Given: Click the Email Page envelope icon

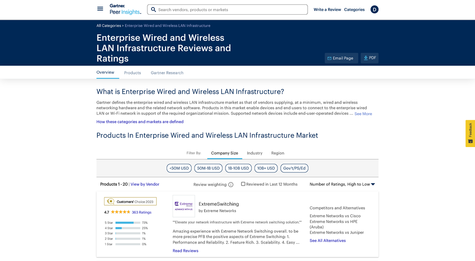Looking at the screenshot, I should pos(329,58).
